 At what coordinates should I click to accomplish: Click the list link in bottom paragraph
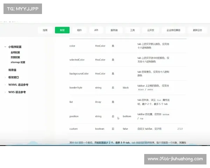[x=76, y=143]
